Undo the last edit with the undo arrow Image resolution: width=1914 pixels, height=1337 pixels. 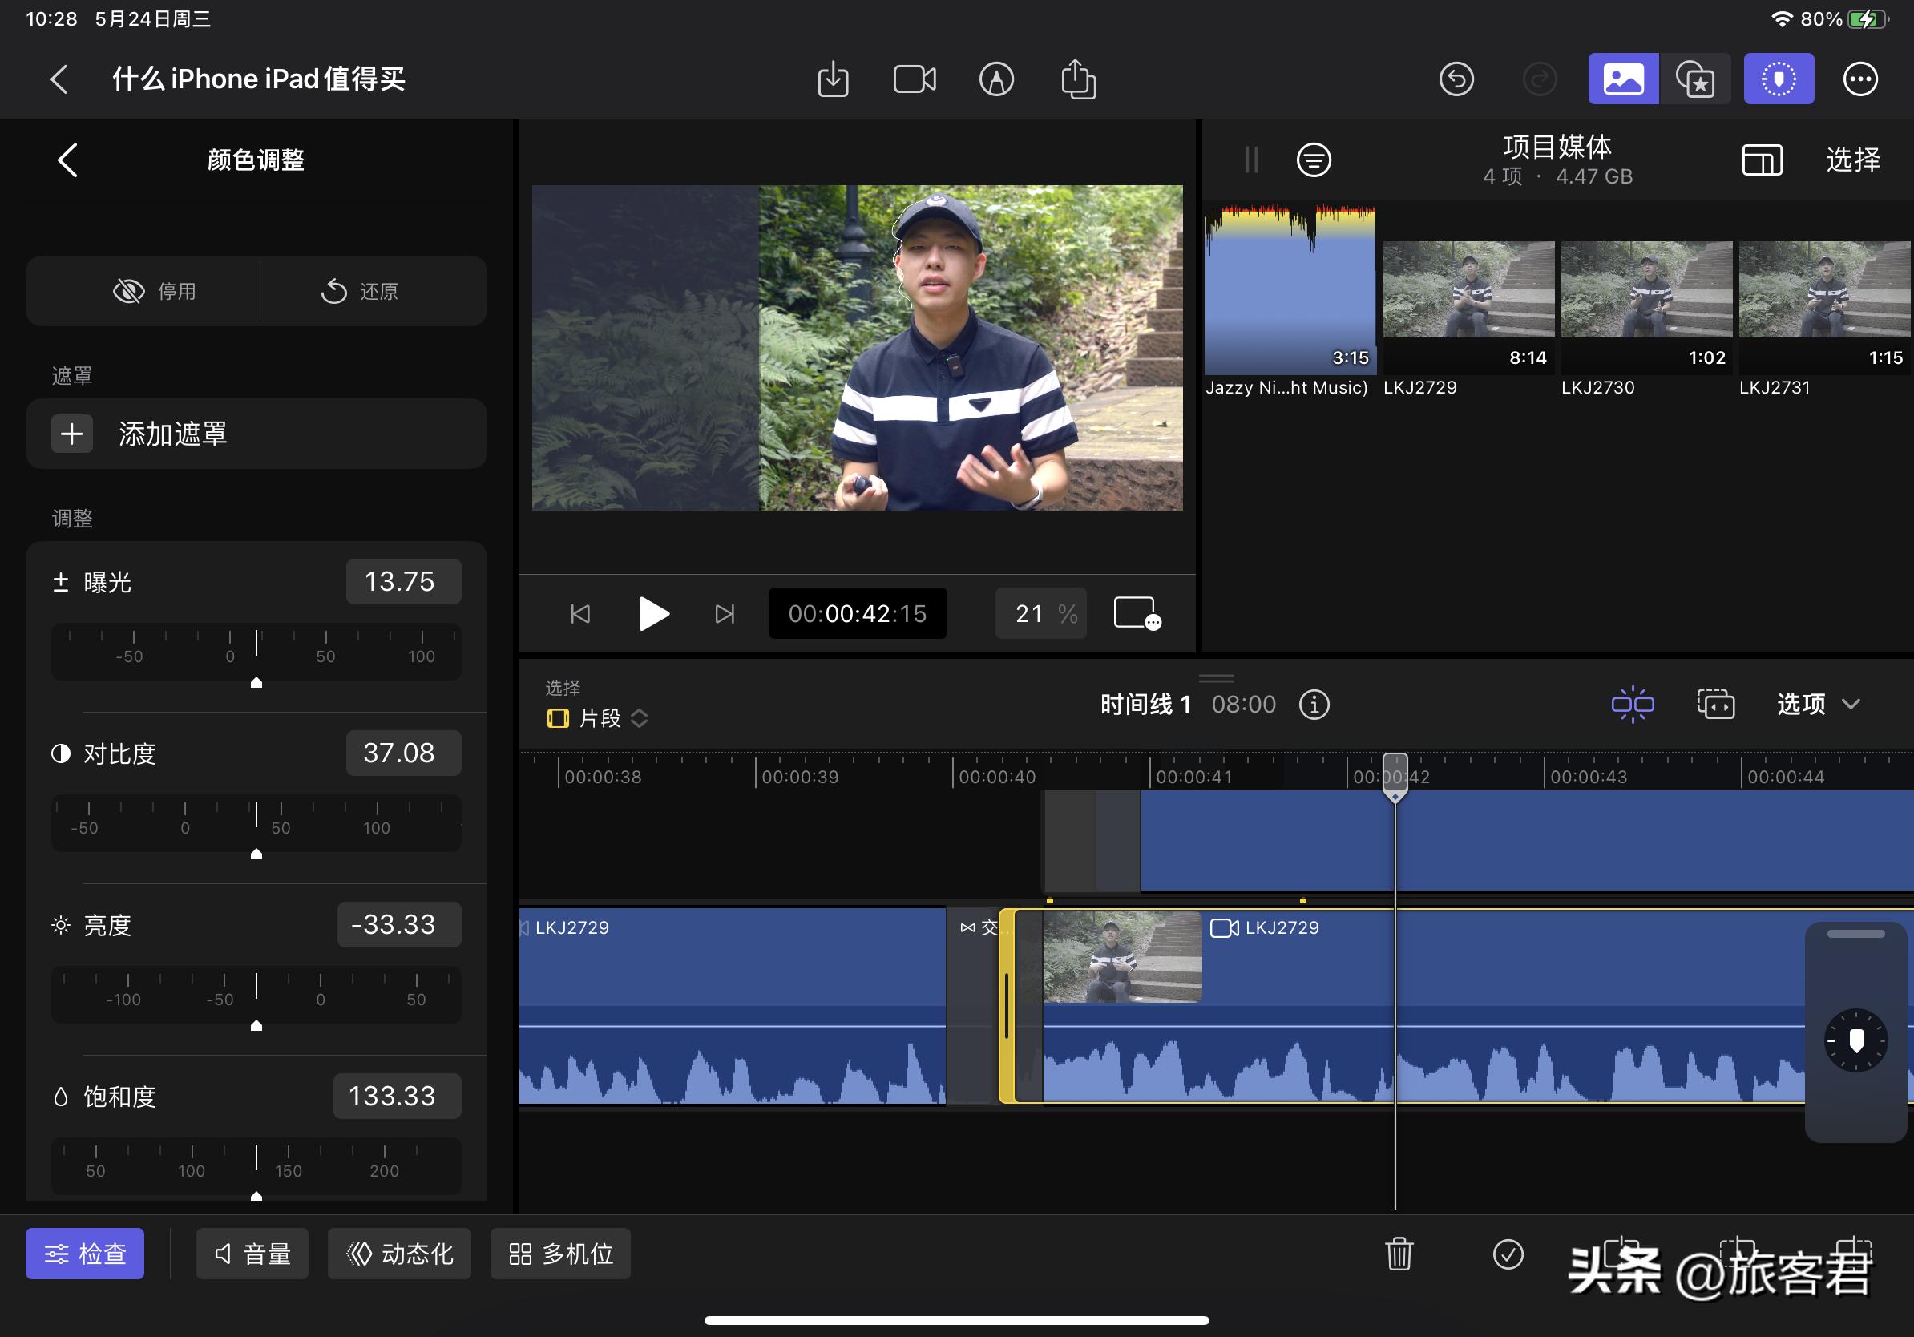(1457, 79)
